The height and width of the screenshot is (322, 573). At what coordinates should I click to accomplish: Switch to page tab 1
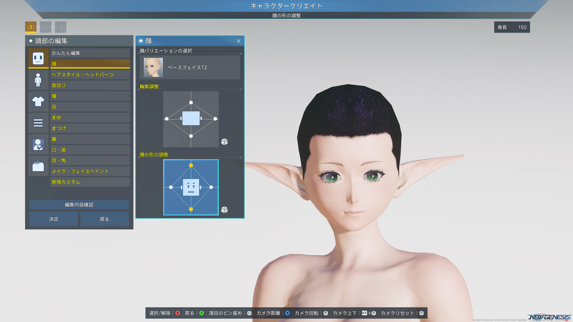(x=31, y=27)
